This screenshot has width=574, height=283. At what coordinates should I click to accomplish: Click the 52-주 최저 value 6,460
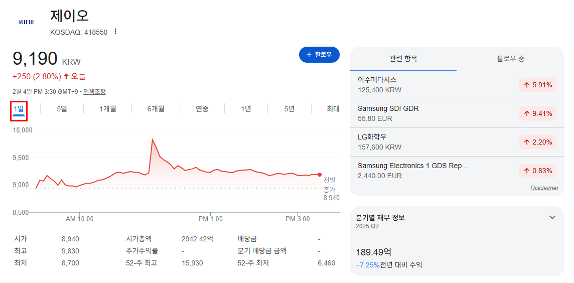tap(326, 263)
